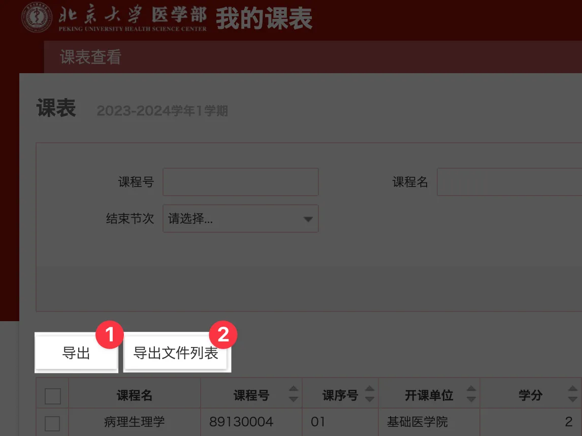582x436 pixels.
Task: Click the 导出文件列表 button
Action: 177,353
